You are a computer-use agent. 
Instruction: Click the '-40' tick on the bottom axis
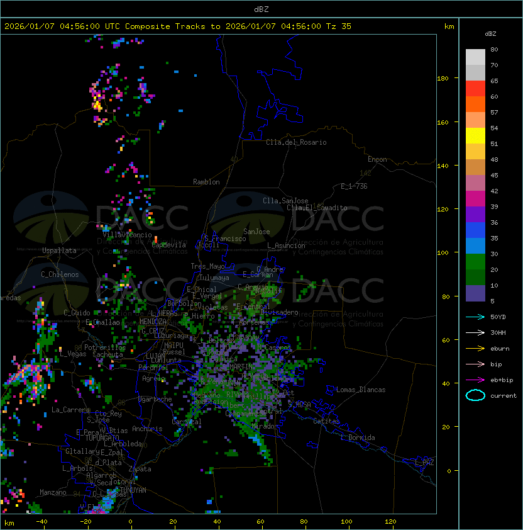(x=42, y=522)
